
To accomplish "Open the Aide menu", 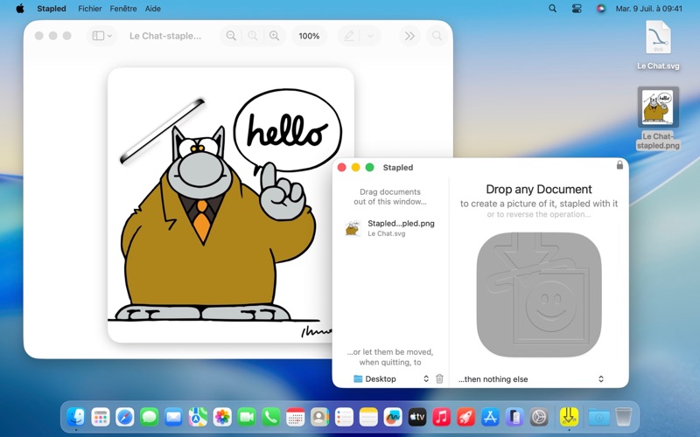I will coord(152,9).
